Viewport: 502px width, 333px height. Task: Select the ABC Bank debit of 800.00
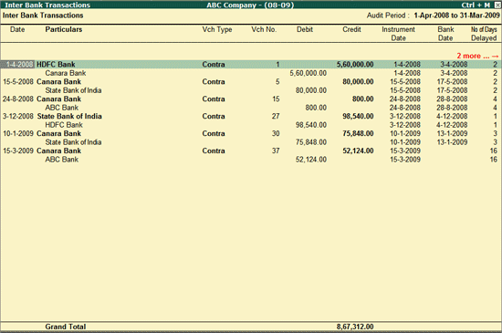[x=251, y=108]
